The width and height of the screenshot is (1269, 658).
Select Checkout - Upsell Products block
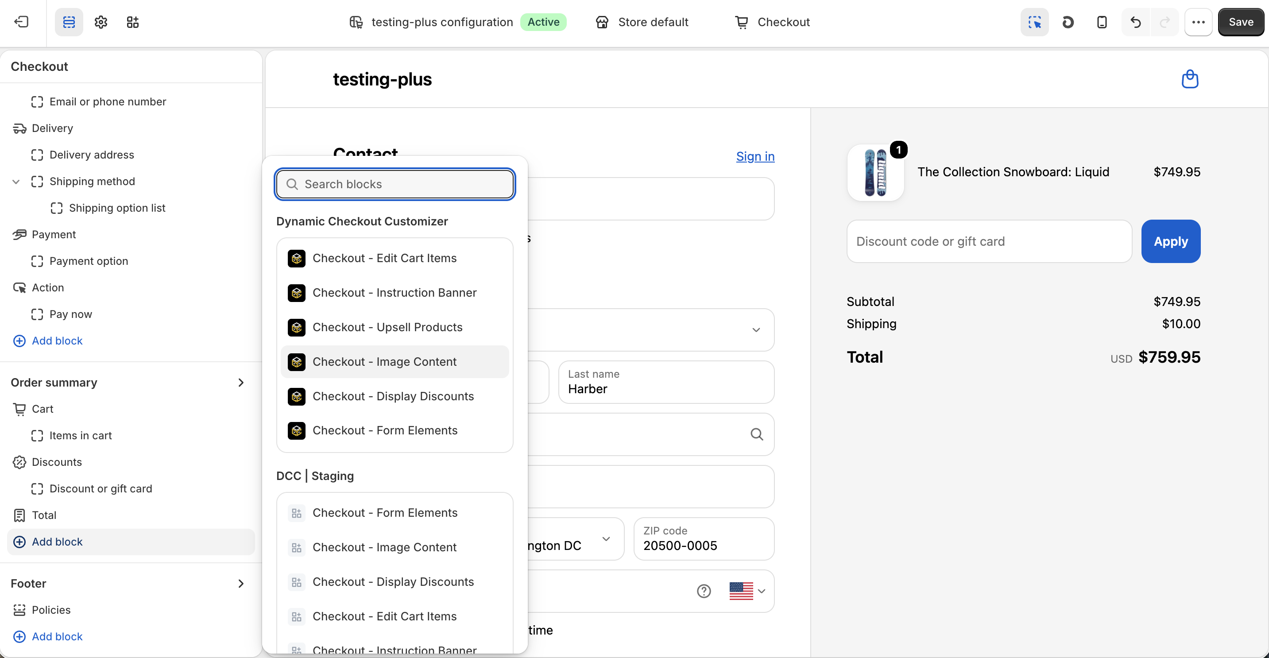tap(395, 327)
